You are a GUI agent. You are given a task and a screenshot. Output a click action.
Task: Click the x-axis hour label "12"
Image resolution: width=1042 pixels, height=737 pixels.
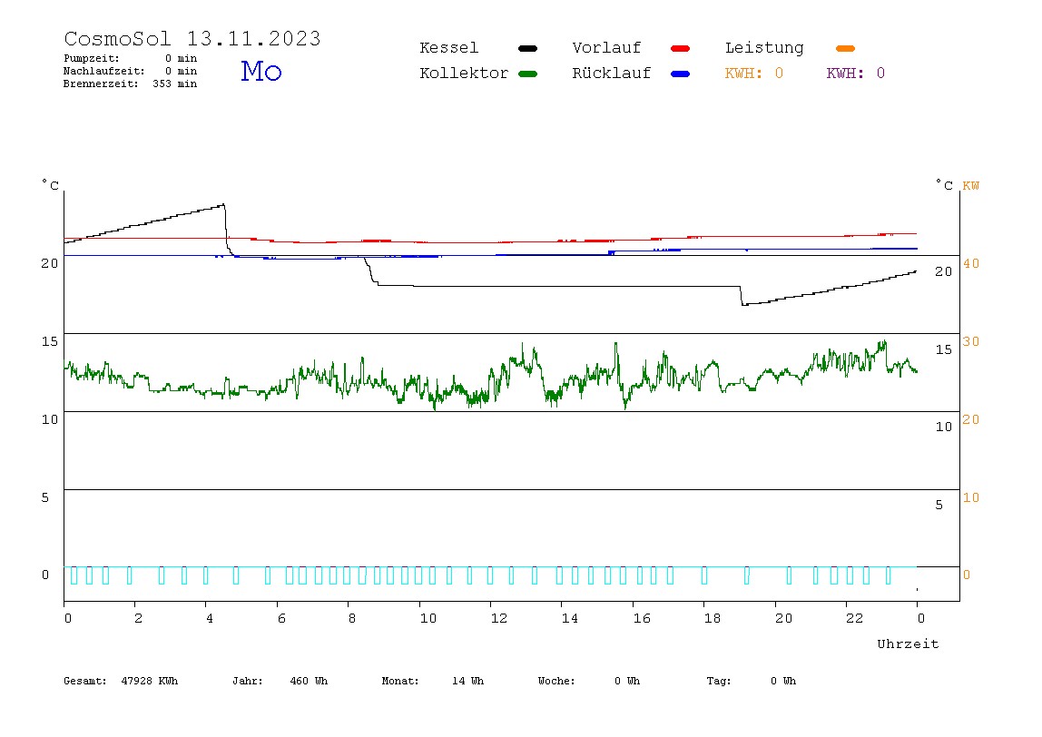coord(499,618)
